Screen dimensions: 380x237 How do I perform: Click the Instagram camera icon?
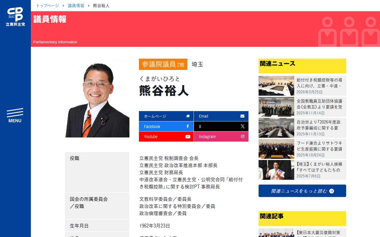[x=243, y=137]
